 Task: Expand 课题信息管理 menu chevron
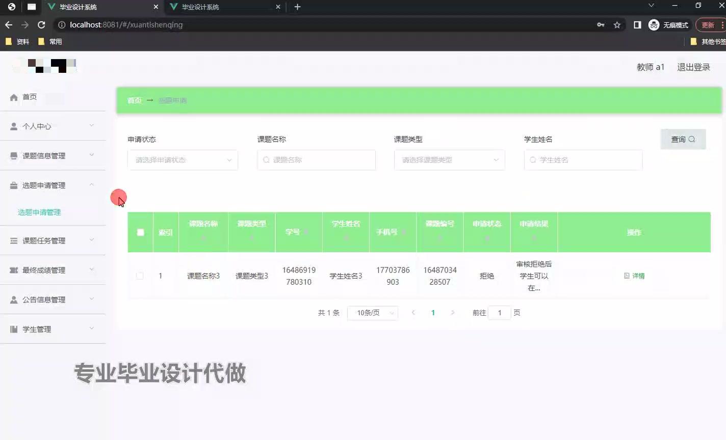coord(92,155)
